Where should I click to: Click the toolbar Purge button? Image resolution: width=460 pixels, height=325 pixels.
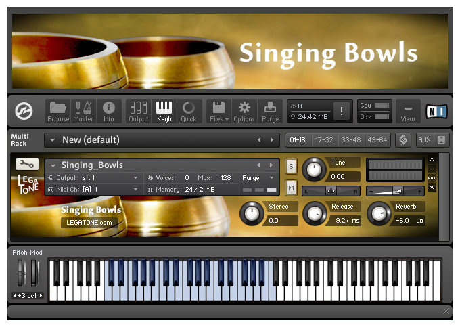coord(270,111)
